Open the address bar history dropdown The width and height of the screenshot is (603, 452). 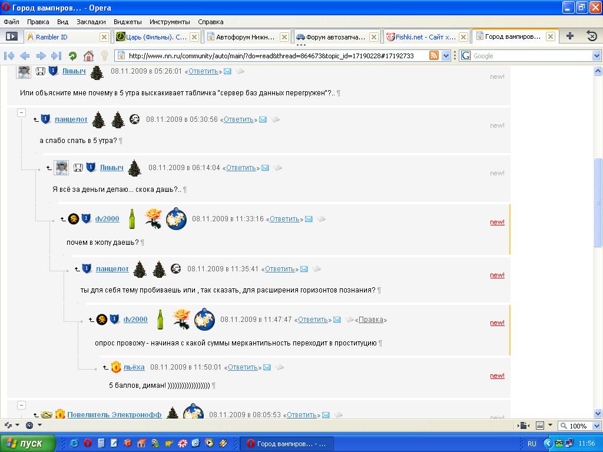click(x=446, y=56)
